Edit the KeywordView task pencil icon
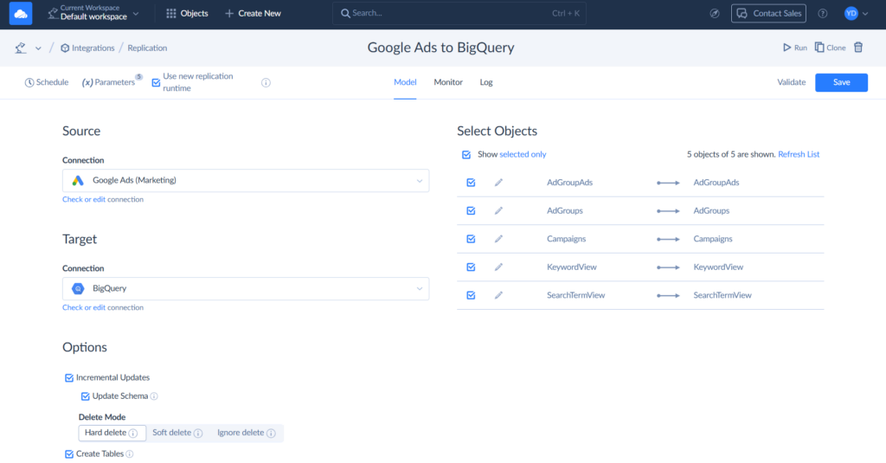 pyautogui.click(x=498, y=267)
